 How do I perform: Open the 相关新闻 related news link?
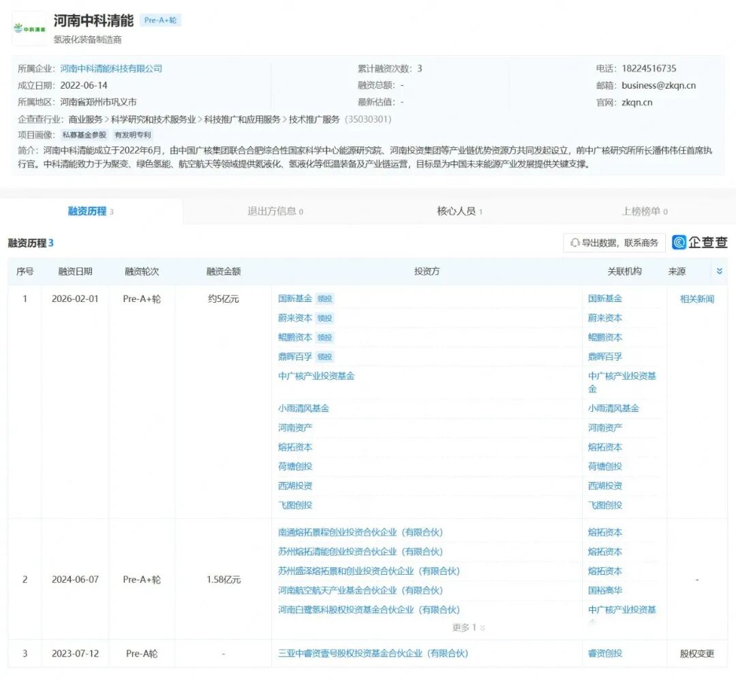tap(697, 299)
